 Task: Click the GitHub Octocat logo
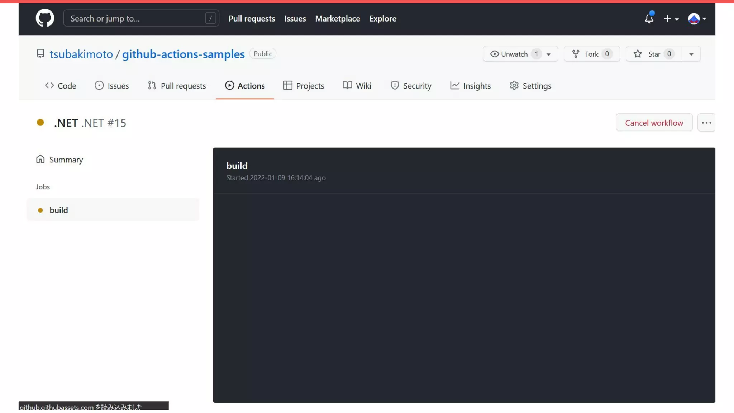[45, 18]
